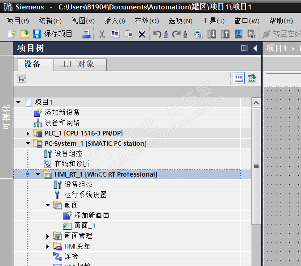Expand the HMI 变量 folder
The width and height of the screenshot is (301, 266).
click(x=48, y=246)
